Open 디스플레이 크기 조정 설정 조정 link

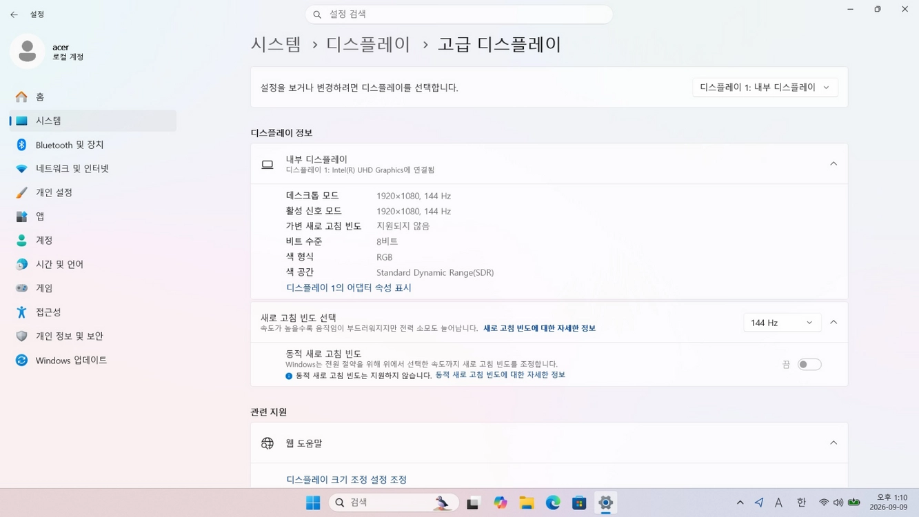pos(347,479)
